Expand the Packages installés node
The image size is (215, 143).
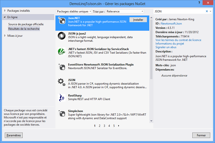5,10
